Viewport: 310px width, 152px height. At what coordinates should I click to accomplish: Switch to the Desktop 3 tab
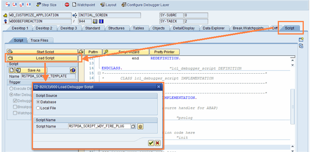pyautogui.click(x=69, y=28)
